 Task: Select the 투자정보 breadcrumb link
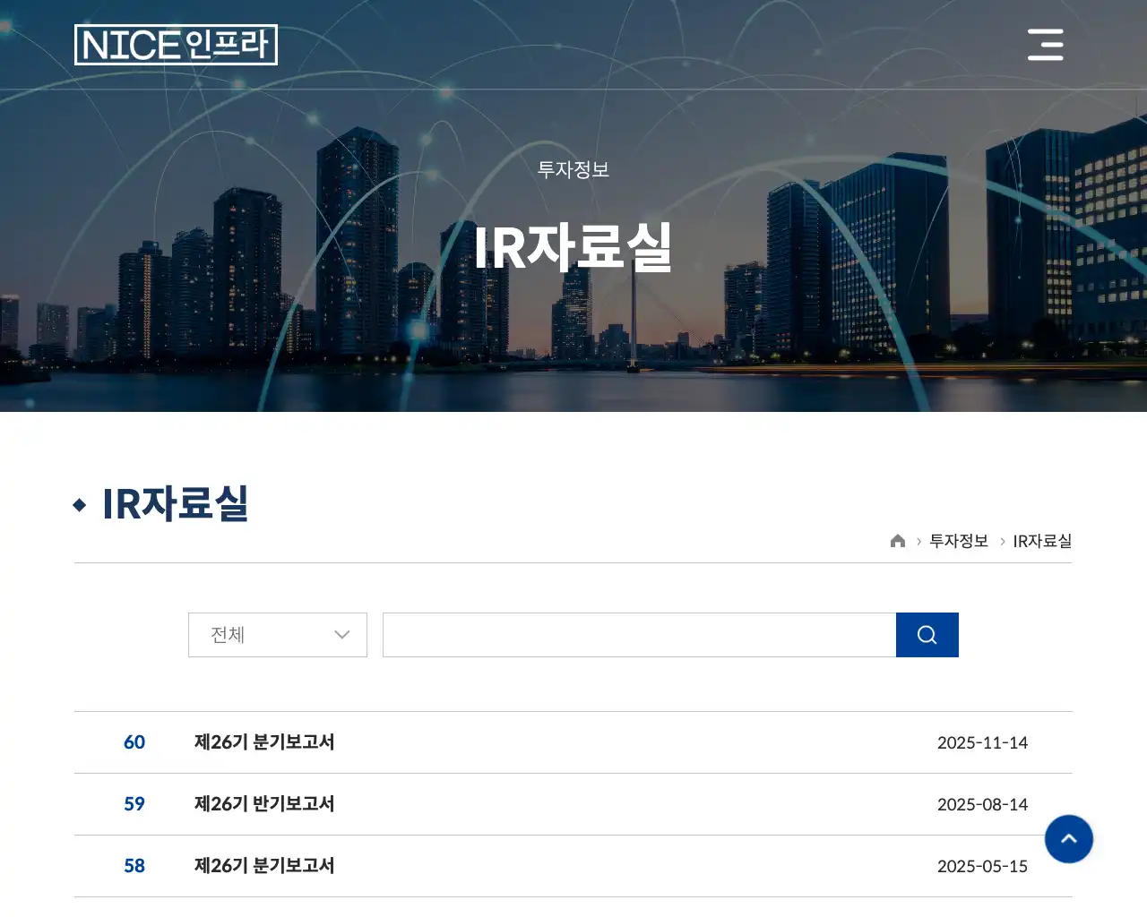(958, 541)
